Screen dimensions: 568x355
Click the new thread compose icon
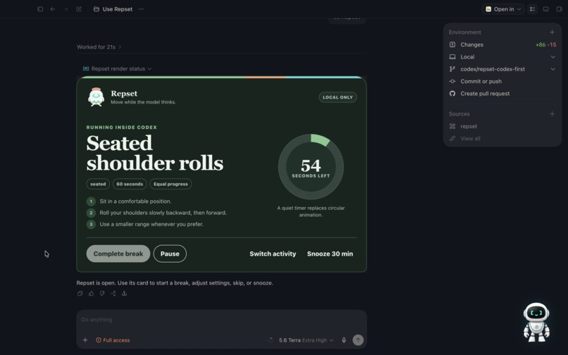[x=79, y=9]
